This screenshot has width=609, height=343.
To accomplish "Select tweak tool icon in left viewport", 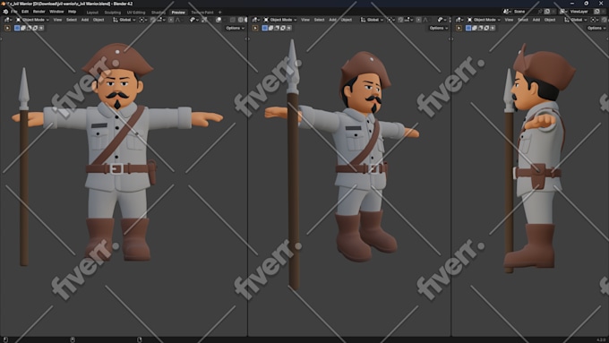I will click(7, 28).
